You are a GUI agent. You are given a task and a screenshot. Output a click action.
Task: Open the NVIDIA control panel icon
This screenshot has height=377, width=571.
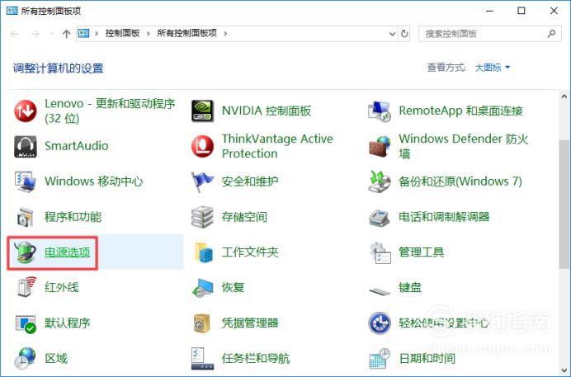[x=202, y=111]
